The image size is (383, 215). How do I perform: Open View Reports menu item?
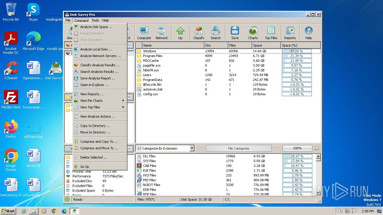click(x=100, y=94)
